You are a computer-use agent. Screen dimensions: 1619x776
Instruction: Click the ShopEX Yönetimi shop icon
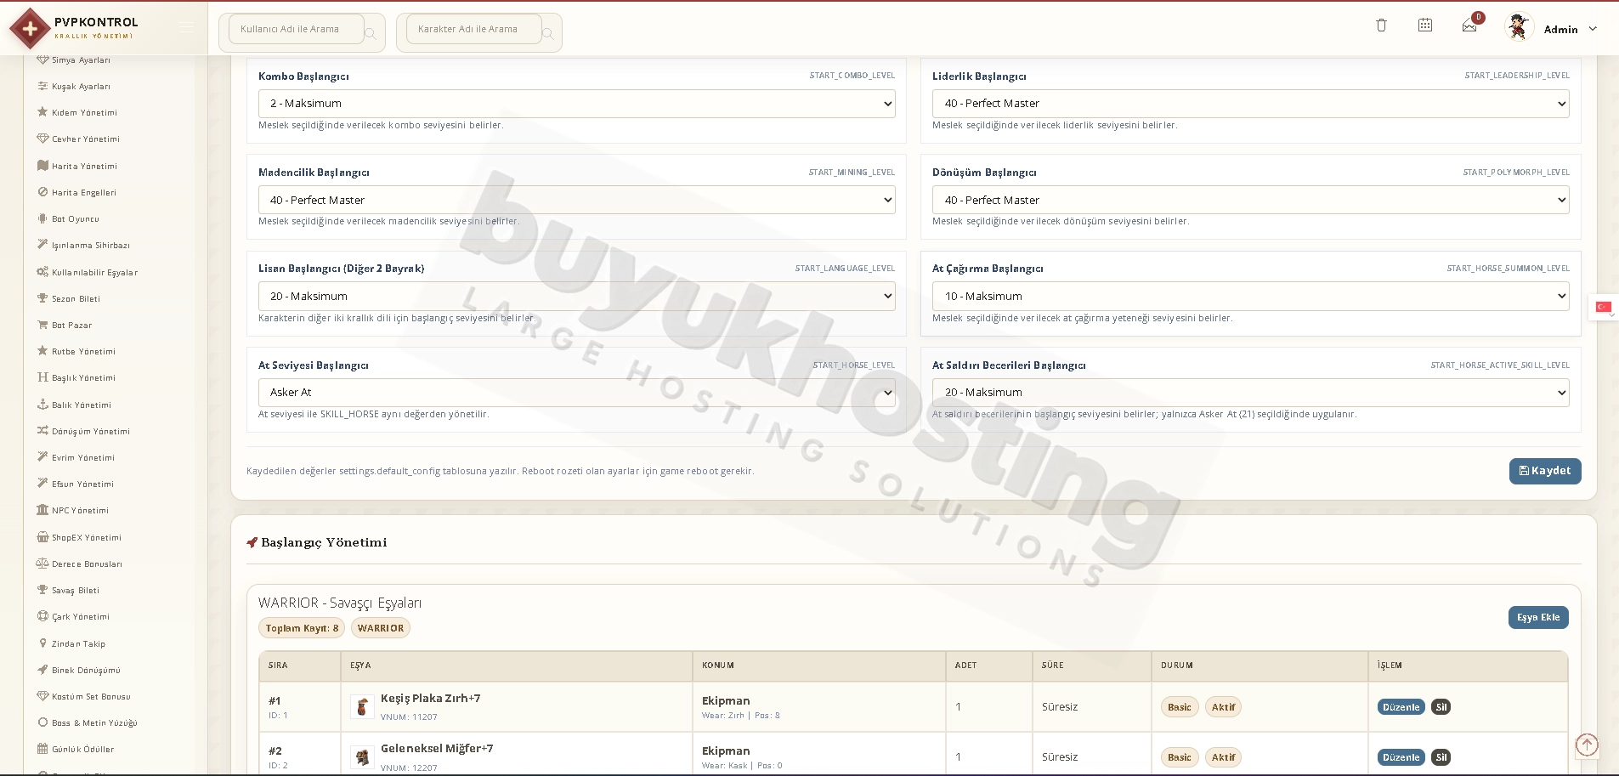[x=42, y=537]
